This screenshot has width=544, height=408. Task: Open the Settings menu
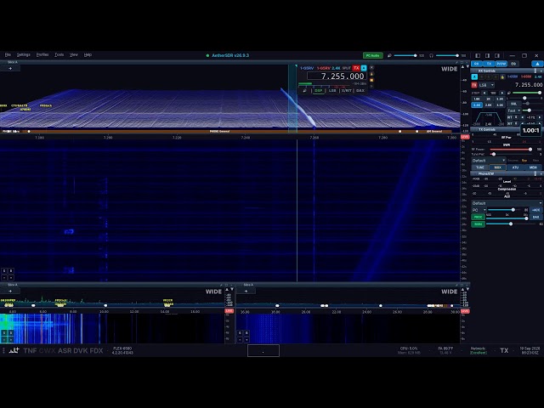pyautogui.click(x=24, y=54)
